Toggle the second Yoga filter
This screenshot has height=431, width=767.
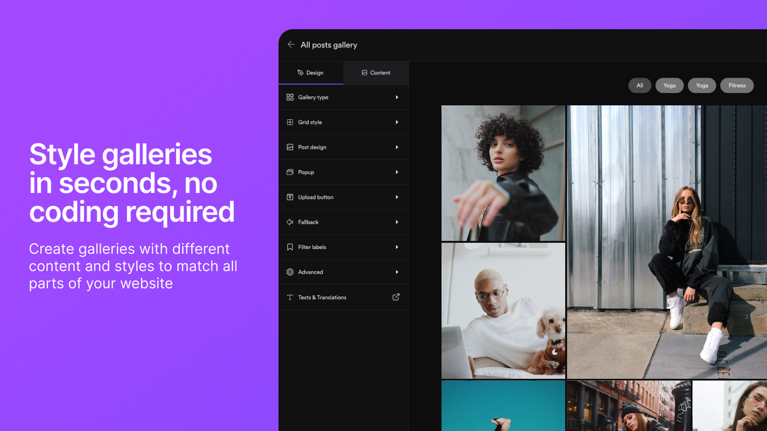coord(702,85)
